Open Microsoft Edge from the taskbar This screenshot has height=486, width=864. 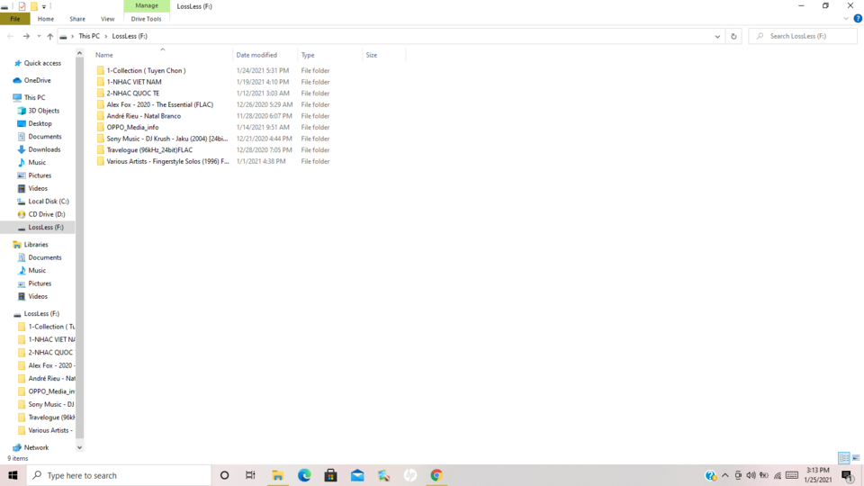click(304, 475)
